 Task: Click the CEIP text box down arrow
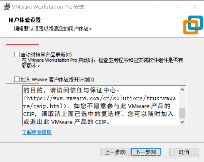click(x=182, y=122)
